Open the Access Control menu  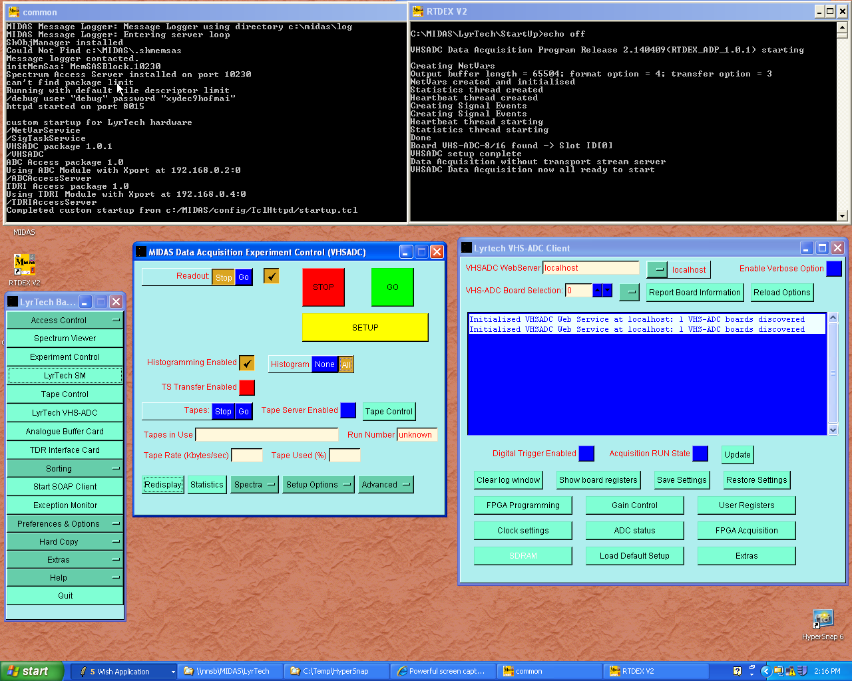pyautogui.click(x=65, y=321)
